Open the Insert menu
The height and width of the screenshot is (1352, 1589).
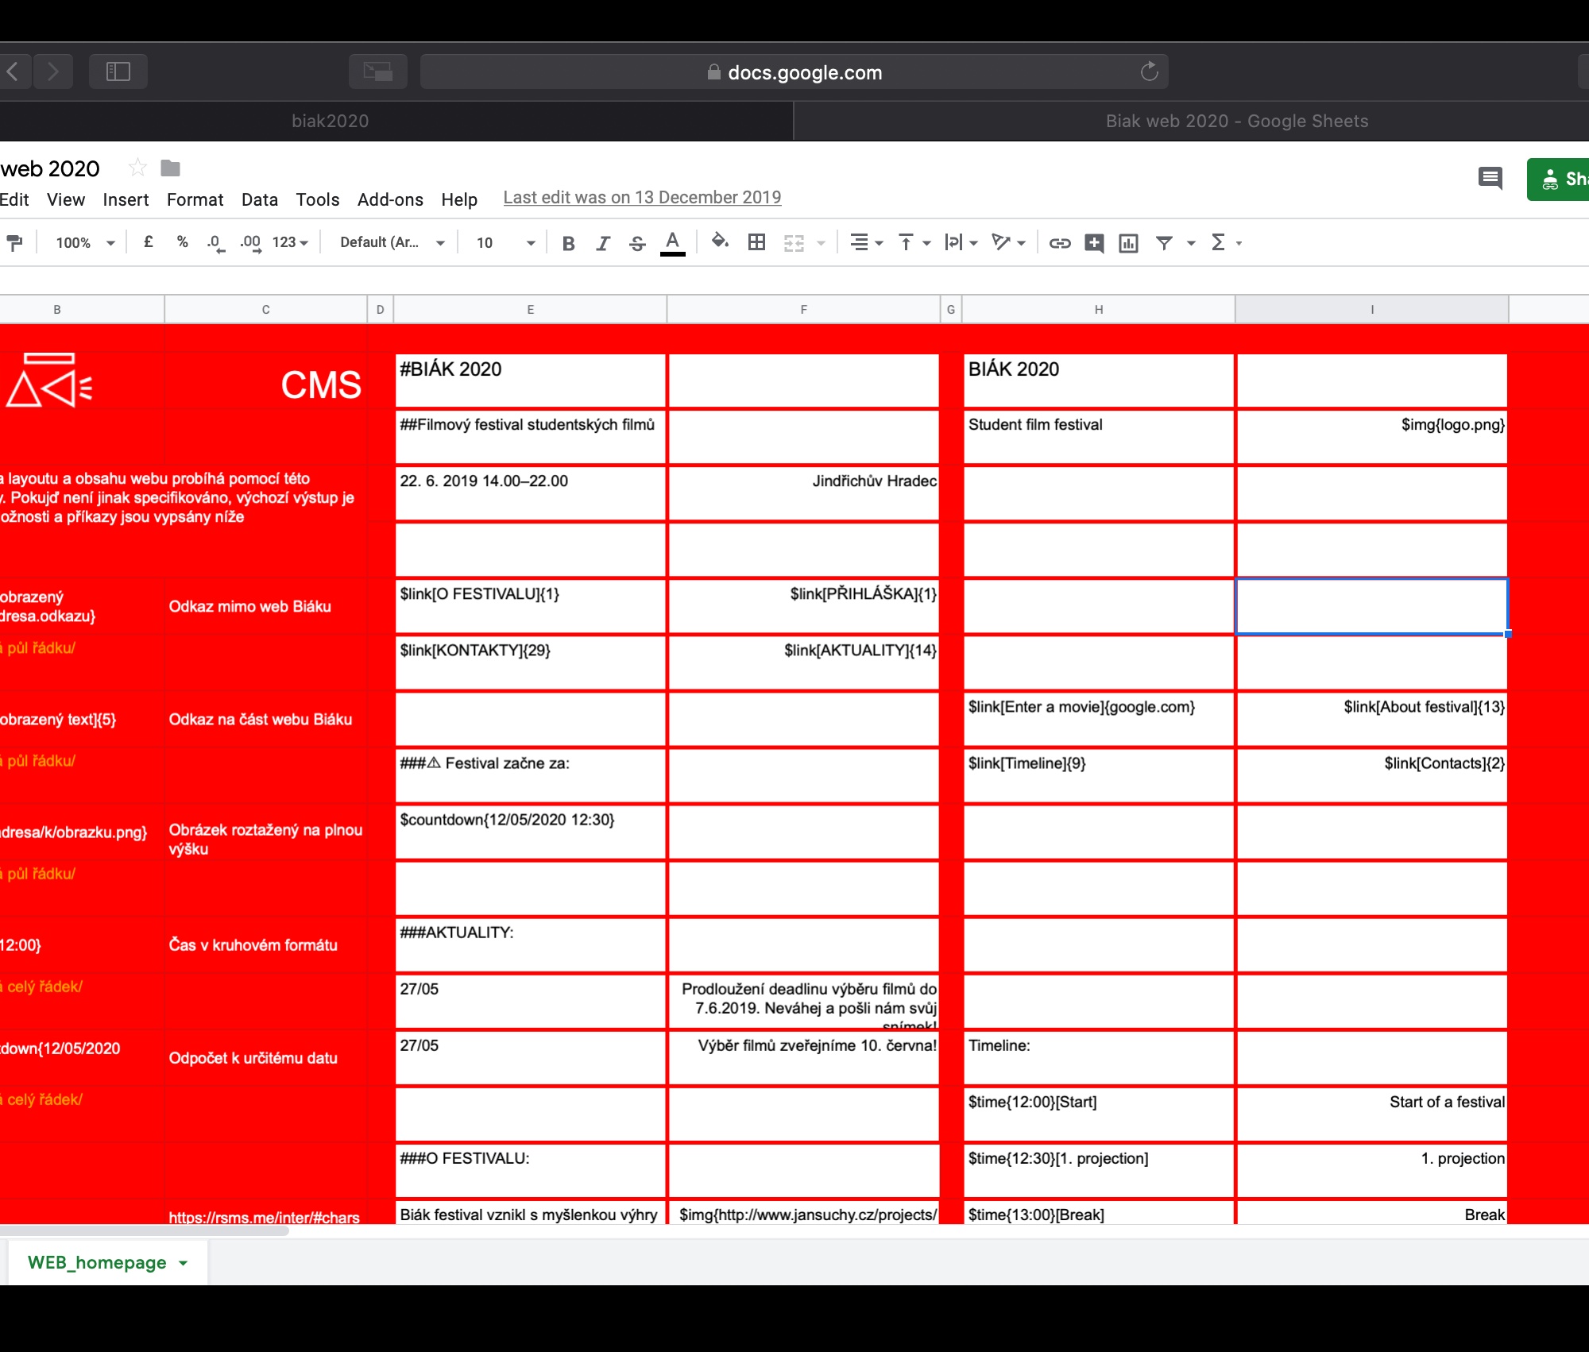pos(126,199)
